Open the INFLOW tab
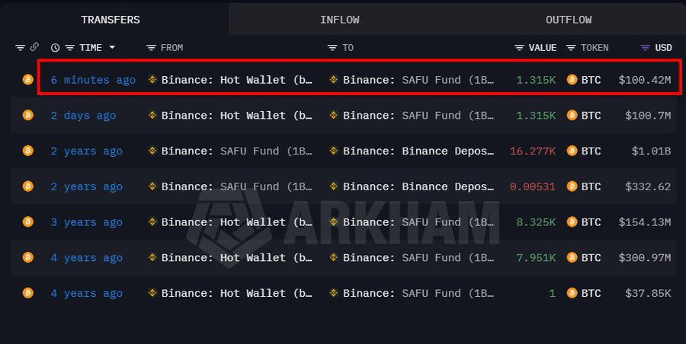 coord(339,20)
